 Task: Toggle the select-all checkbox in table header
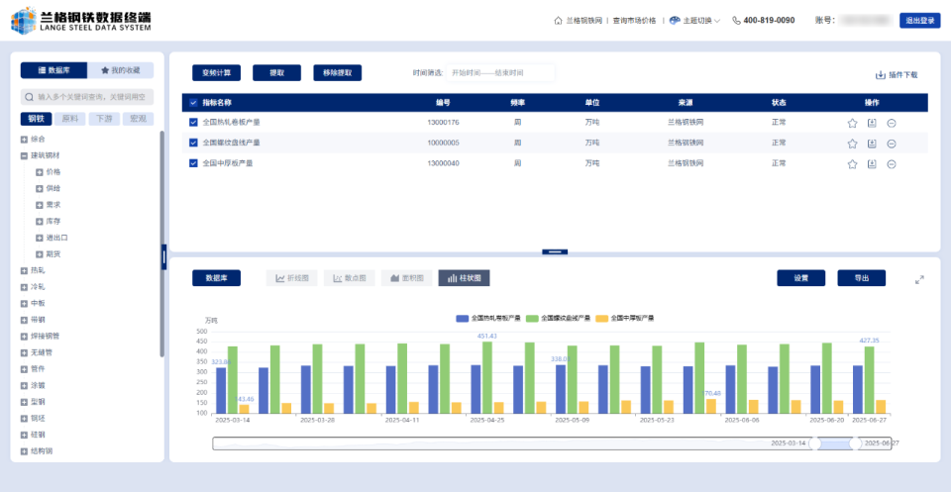pyautogui.click(x=193, y=102)
